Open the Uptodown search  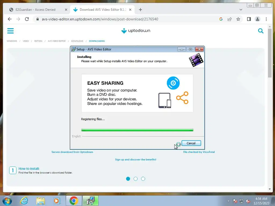click(x=260, y=31)
